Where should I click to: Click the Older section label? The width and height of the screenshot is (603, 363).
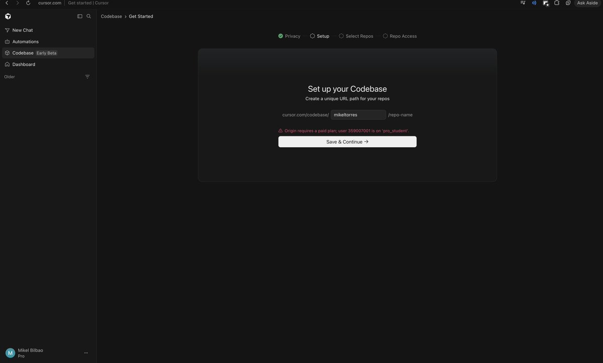(x=10, y=77)
